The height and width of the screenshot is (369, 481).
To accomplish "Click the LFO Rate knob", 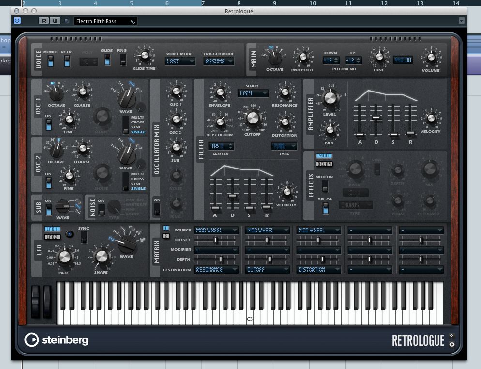I will tap(64, 257).
